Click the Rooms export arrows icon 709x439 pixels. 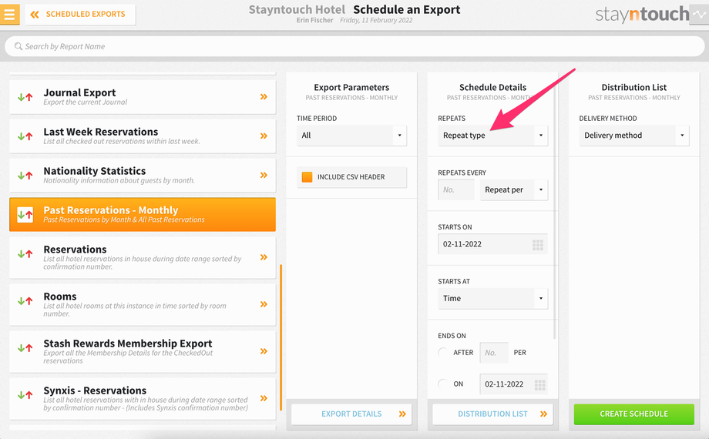(x=25, y=301)
